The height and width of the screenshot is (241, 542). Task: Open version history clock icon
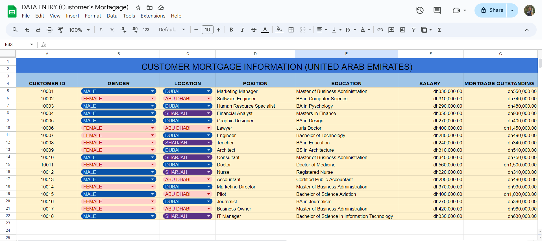point(420,10)
